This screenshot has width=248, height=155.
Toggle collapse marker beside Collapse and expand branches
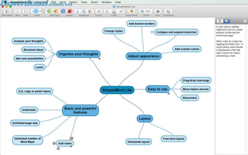pos(152,32)
